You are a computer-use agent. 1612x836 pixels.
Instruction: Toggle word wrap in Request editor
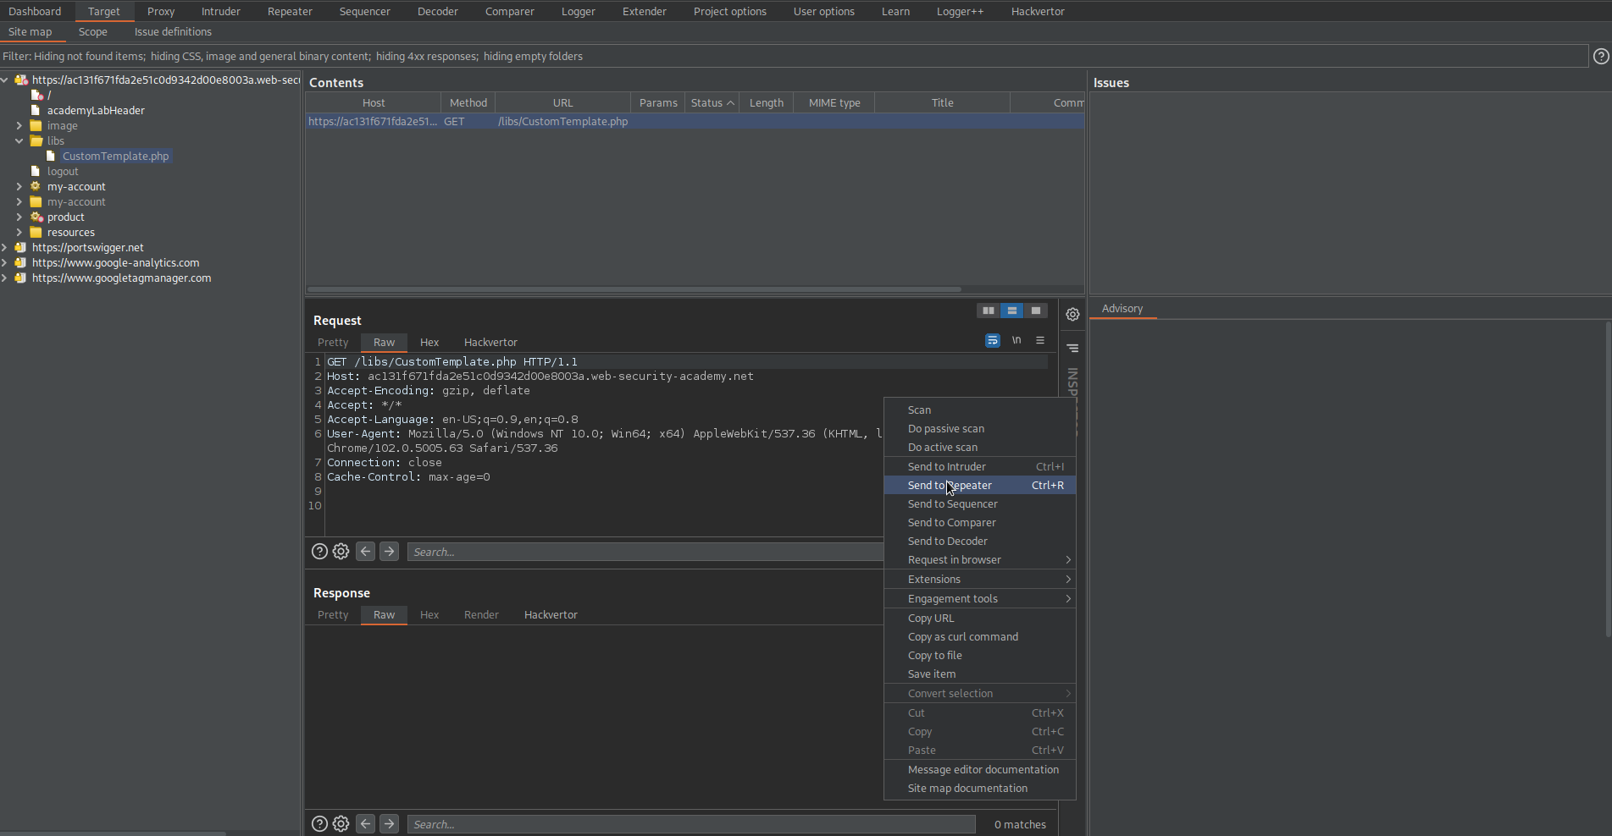click(993, 340)
